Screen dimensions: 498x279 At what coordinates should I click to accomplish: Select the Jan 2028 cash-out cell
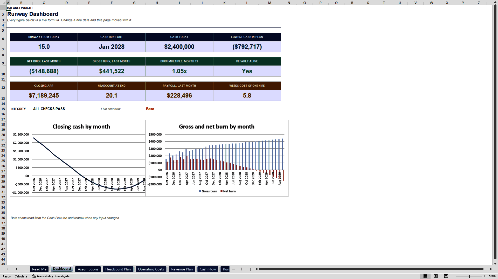point(112,47)
